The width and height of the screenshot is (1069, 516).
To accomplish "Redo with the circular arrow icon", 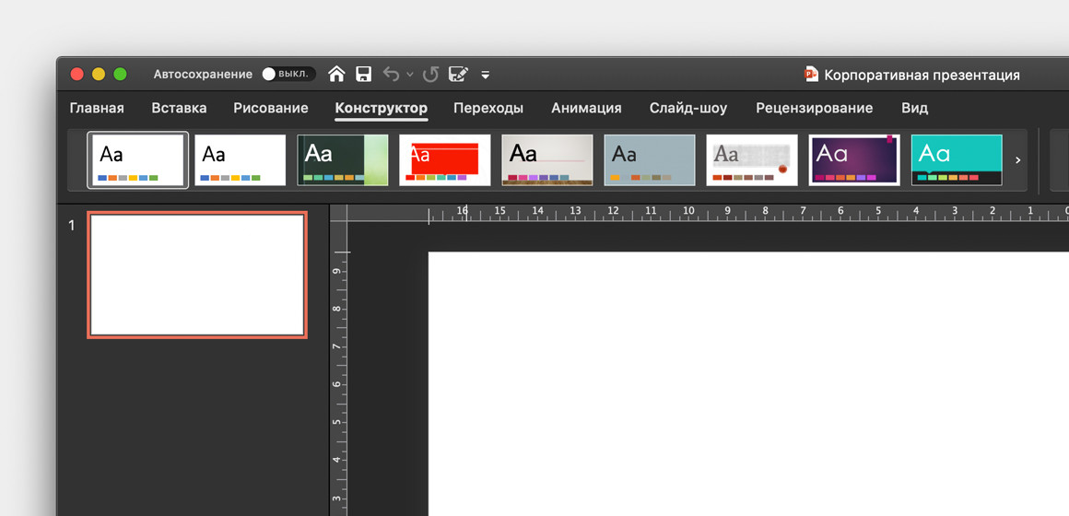I will [430, 75].
